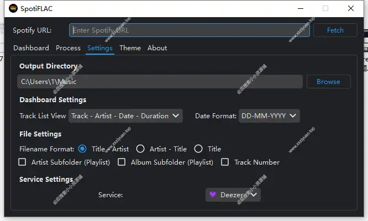The width and height of the screenshot is (368, 221).
Task: Open the Process tab
Action: point(68,48)
